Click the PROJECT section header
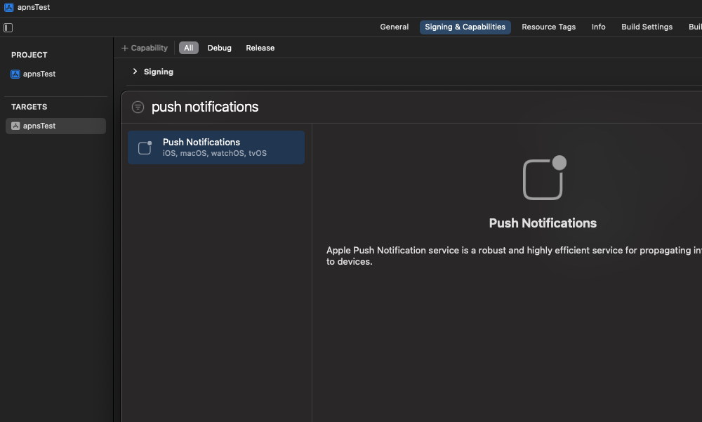702x422 pixels. coord(29,55)
